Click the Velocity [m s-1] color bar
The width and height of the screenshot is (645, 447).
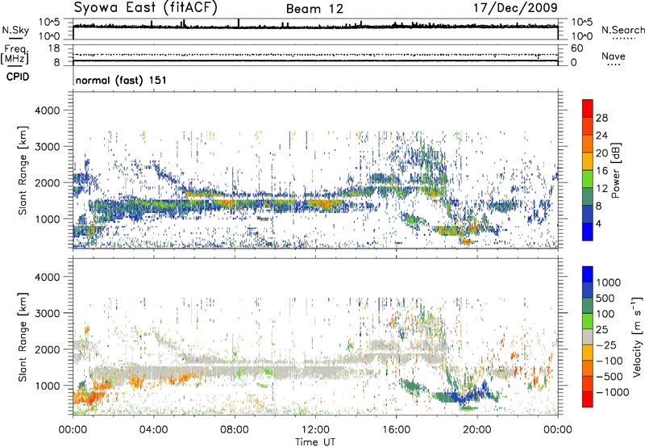click(x=588, y=336)
